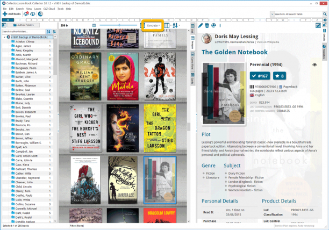
Task: Open the three-dot more actions menu
Action: coord(220,25)
